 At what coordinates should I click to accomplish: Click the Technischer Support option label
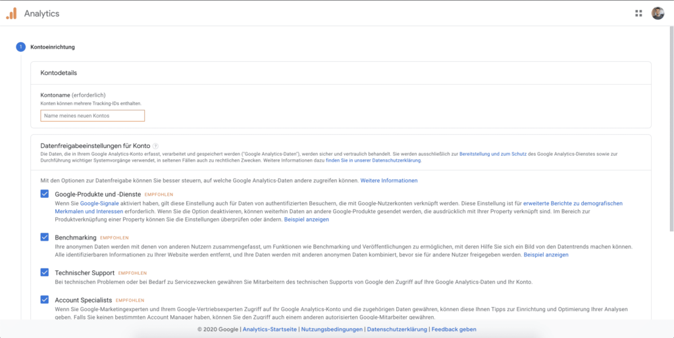pos(85,272)
